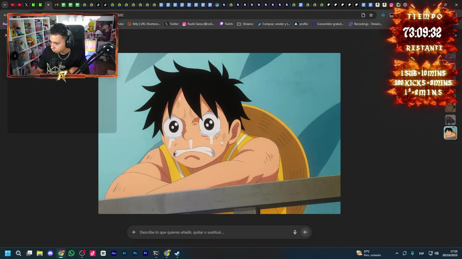This screenshot has height=259, width=462.
Task: Open the 'Comprar, vender y t...' bookmark
Action: tap(274, 24)
